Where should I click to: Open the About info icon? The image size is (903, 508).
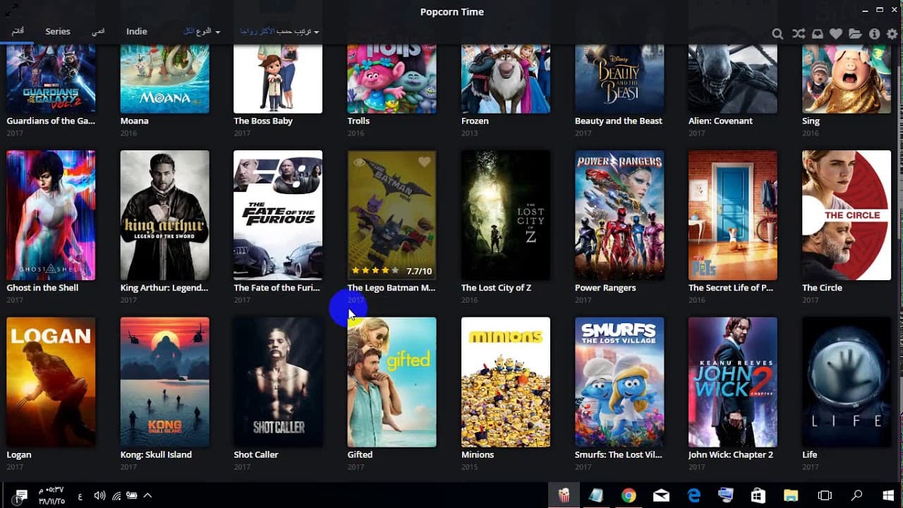pyautogui.click(x=874, y=34)
